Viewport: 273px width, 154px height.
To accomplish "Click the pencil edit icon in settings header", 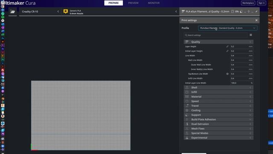I will coord(256,12).
